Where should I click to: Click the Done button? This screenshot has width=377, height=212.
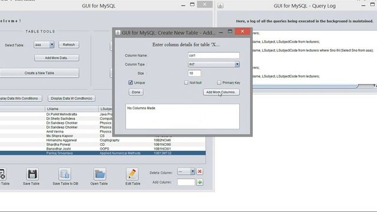136,92
